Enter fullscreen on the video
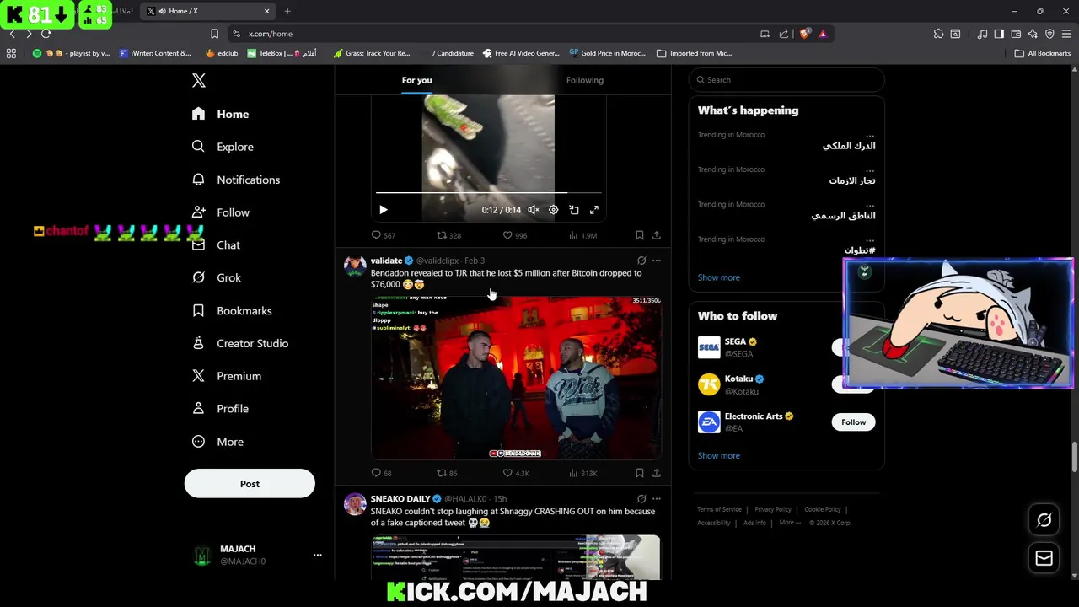This screenshot has width=1079, height=607. pyautogui.click(x=594, y=210)
